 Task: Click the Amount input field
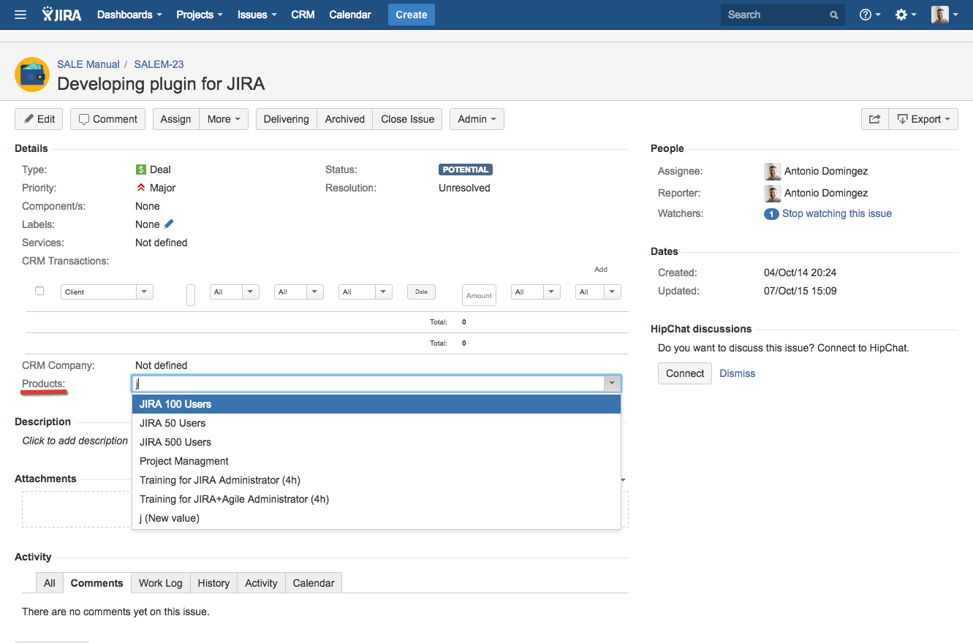tap(479, 295)
